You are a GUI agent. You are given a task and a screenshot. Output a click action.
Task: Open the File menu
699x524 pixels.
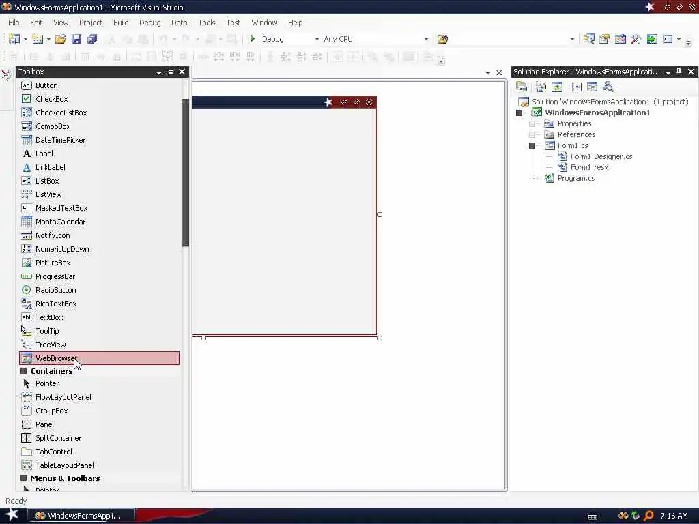(x=14, y=23)
